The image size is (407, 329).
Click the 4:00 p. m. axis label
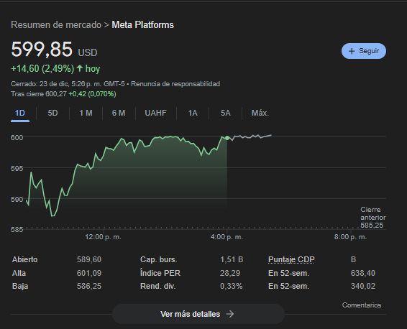pyautogui.click(x=227, y=237)
